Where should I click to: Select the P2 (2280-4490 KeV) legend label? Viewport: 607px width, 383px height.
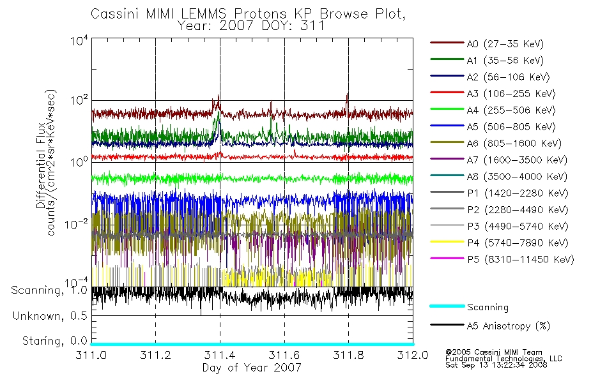click(x=518, y=210)
